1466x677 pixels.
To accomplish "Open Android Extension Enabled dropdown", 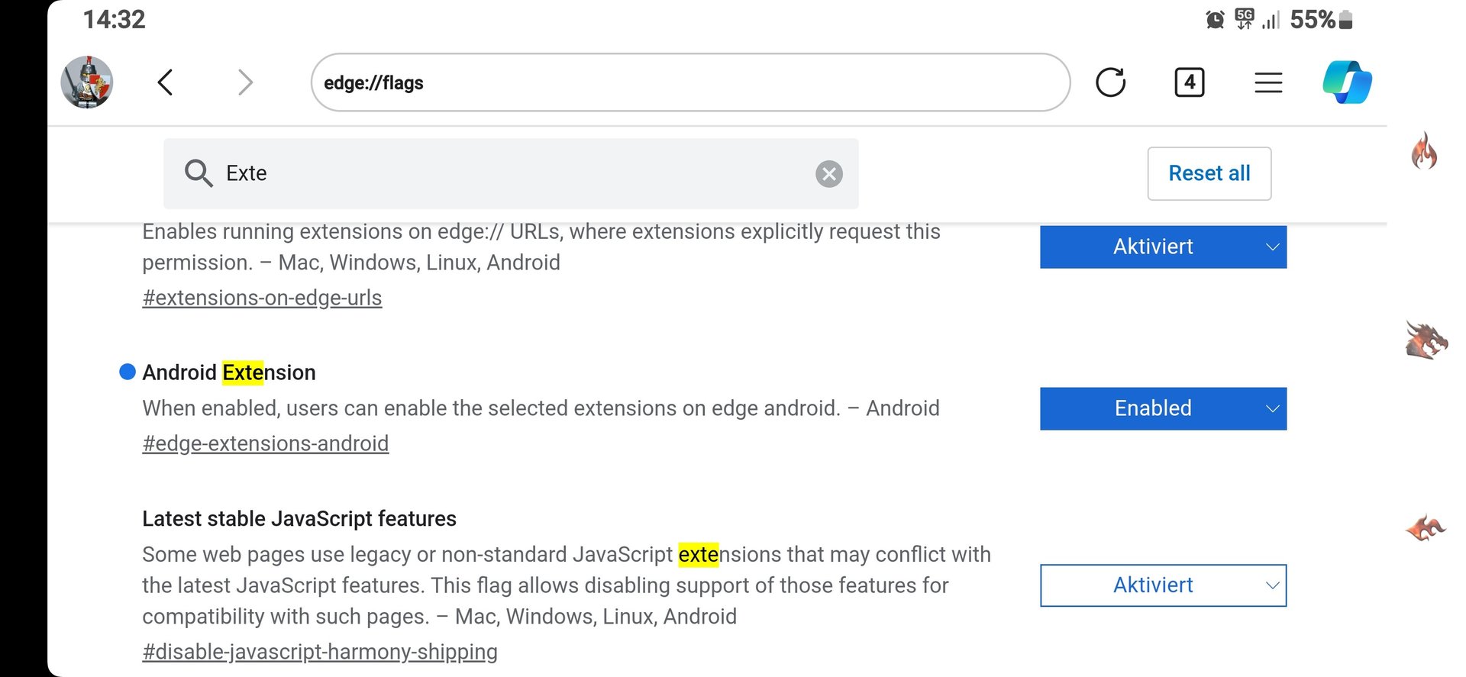I will coord(1163,408).
